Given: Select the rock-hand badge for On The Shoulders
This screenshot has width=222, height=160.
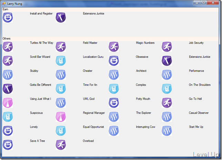Looking at the screenshot, I should click(167, 89).
